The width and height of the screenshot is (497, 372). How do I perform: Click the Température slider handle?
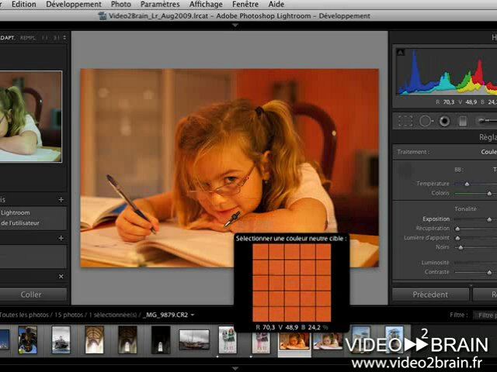tap(467, 184)
